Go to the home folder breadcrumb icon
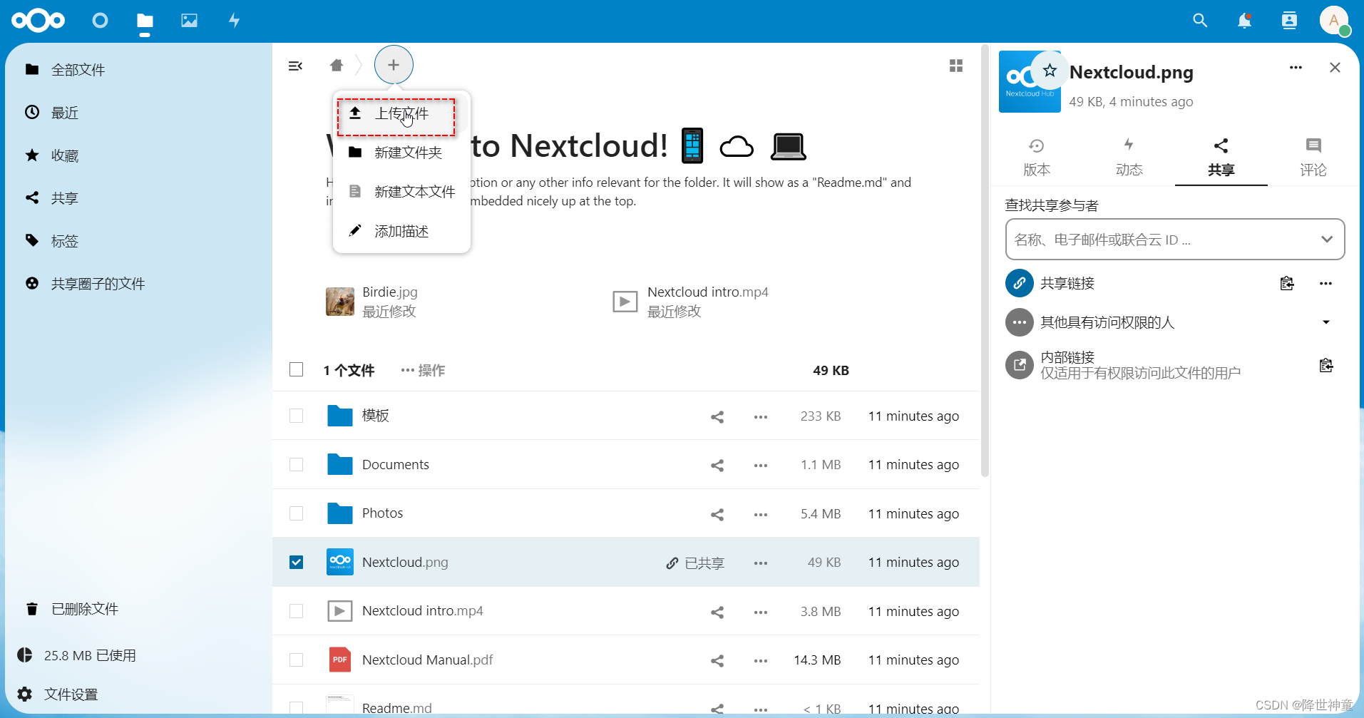The height and width of the screenshot is (718, 1364). coord(337,66)
